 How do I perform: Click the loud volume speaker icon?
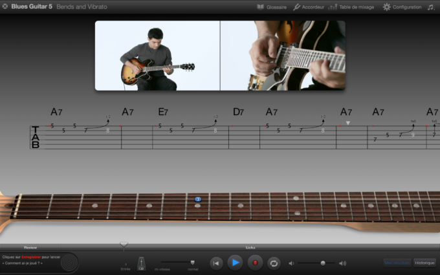[343, 263]
